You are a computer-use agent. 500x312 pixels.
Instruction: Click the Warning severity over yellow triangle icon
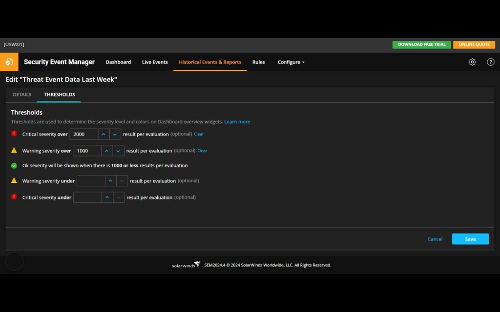point(14,150)
